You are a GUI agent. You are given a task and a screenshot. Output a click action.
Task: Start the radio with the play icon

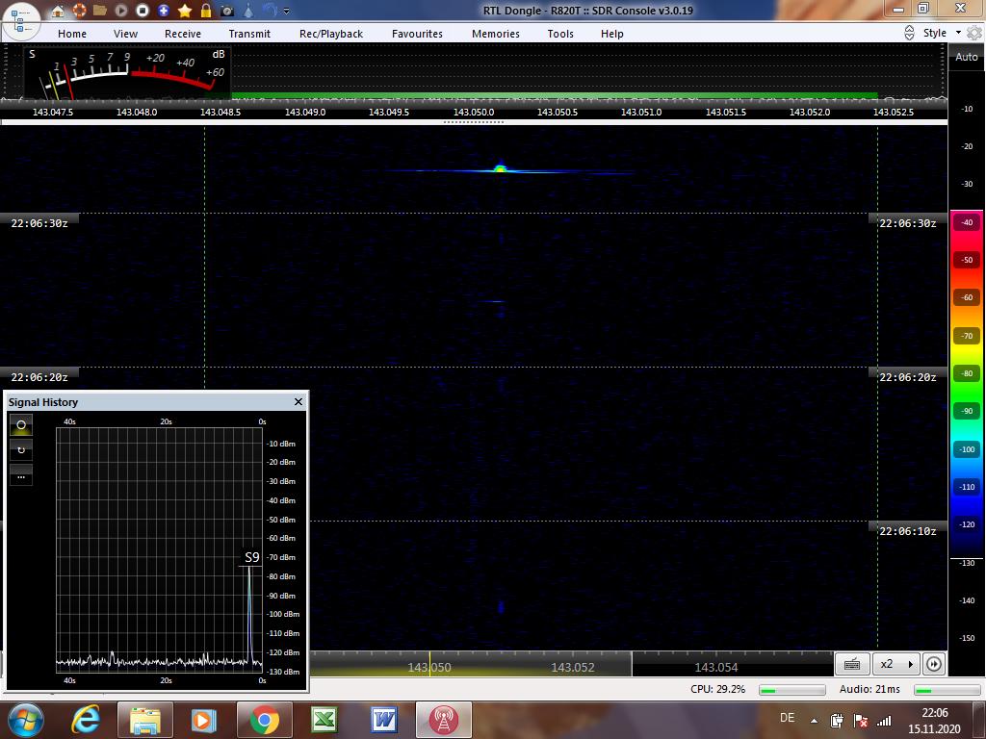[x=121, y=11]
